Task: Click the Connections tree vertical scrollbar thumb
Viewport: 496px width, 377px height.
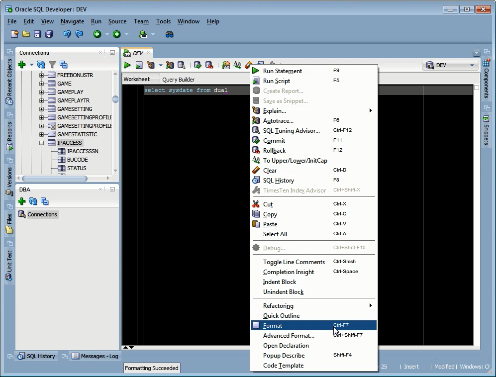Action: pos(115,99)
